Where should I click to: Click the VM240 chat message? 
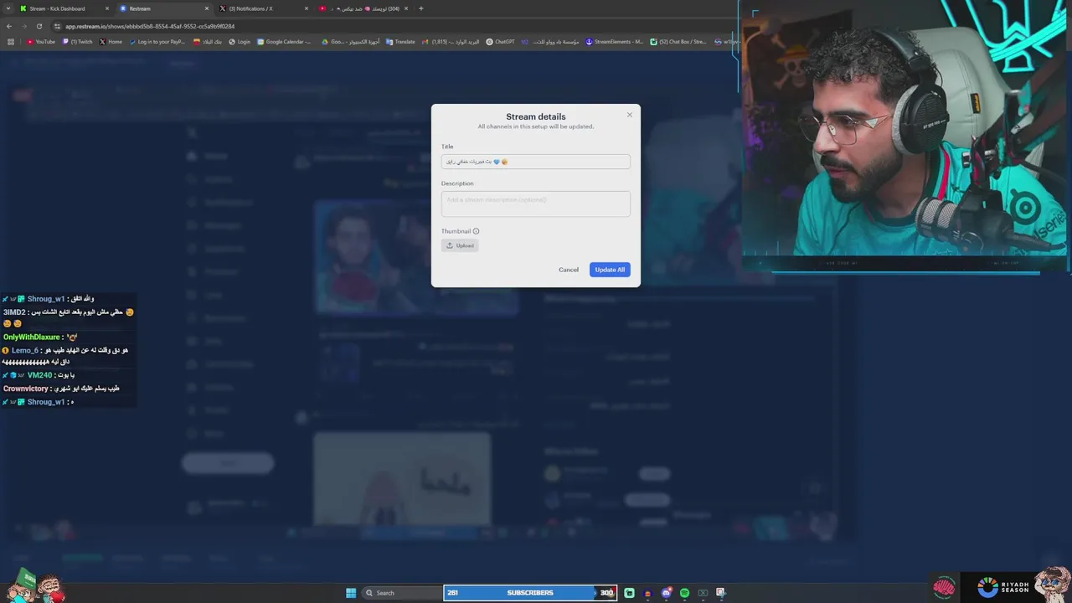[39, 376]
